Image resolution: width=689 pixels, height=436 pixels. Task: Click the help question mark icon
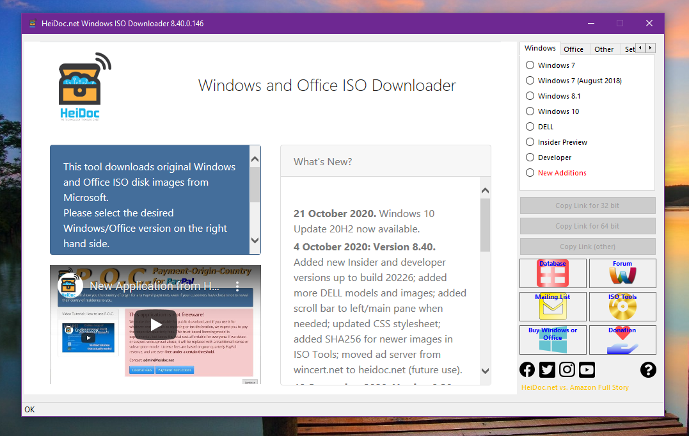pos(648,369)
